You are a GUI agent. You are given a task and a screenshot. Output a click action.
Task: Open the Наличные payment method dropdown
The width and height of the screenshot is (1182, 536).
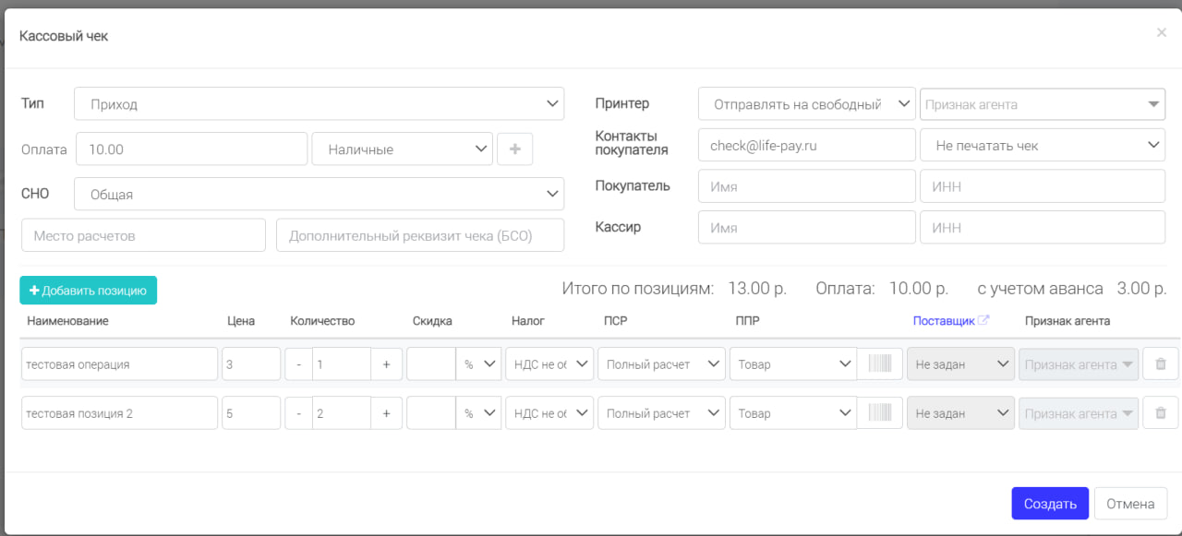point(403,149)
